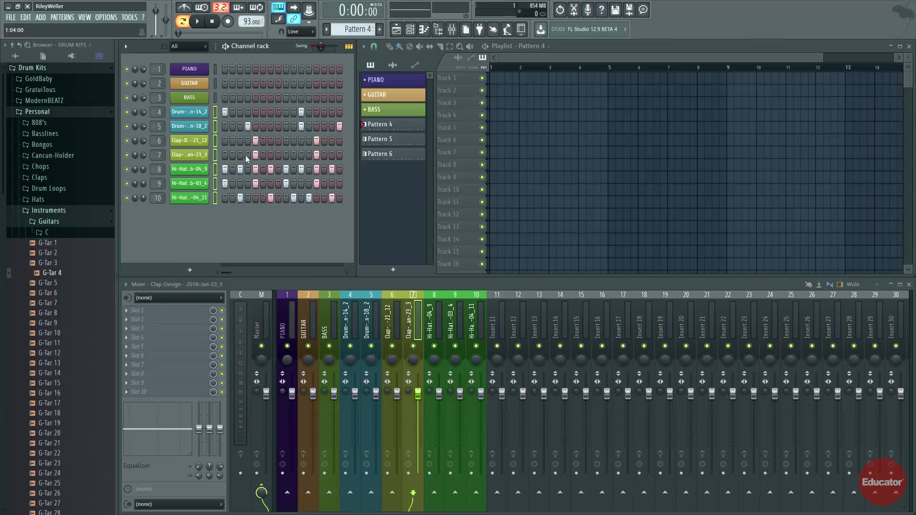Open the TOOLS menu
916x515 pixels.
click(x=129, y=17)
